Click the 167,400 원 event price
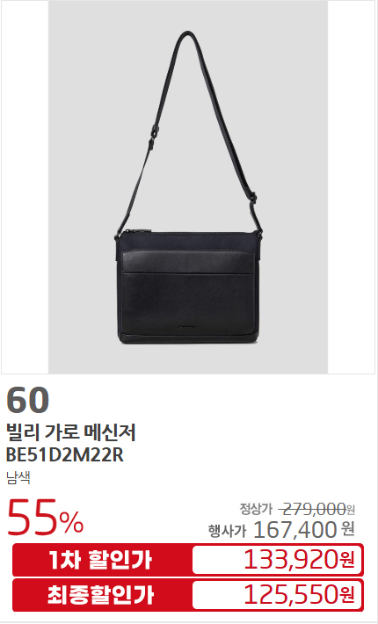The height and width of the screenshot is (624, 378). point(303,530)
